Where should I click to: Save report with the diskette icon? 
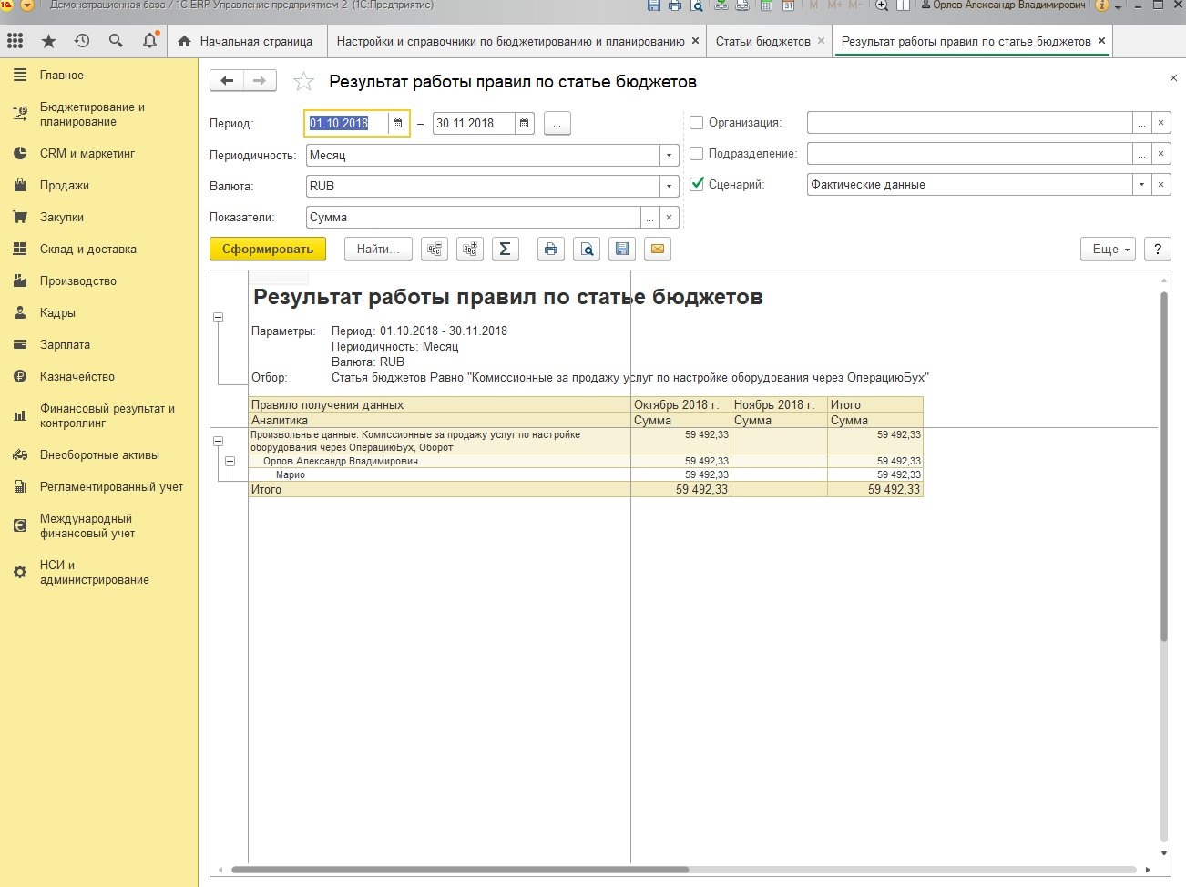tap(622, 249)
